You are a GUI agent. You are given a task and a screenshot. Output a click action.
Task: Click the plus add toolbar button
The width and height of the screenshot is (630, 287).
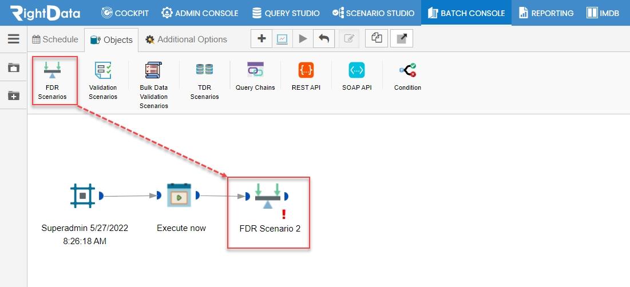click(261, 38)
